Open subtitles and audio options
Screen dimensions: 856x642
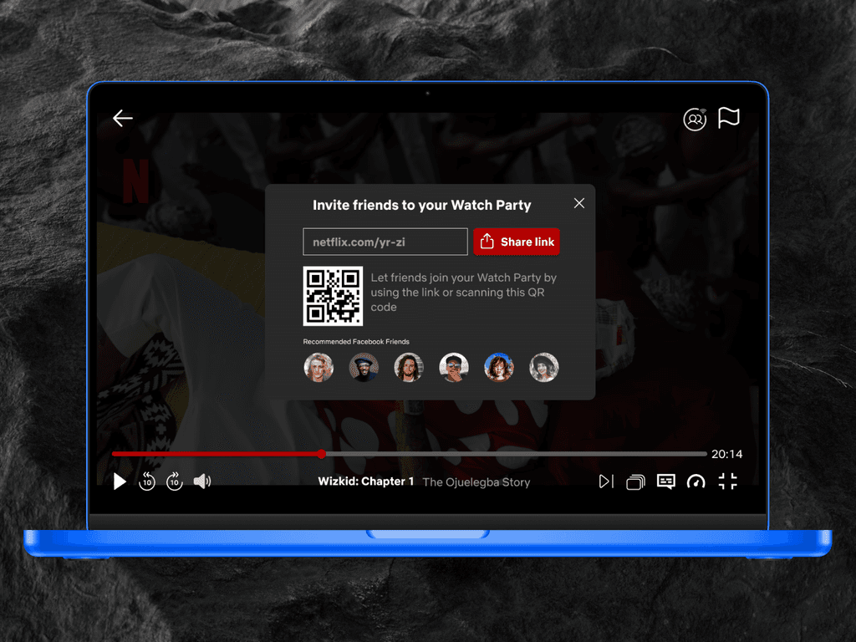666,481
